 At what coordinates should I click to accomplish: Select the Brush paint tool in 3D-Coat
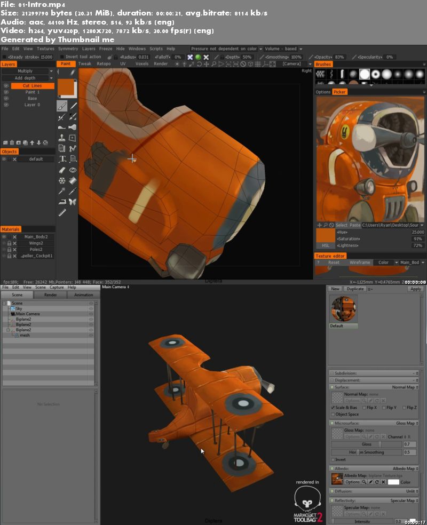click(62, 106)
